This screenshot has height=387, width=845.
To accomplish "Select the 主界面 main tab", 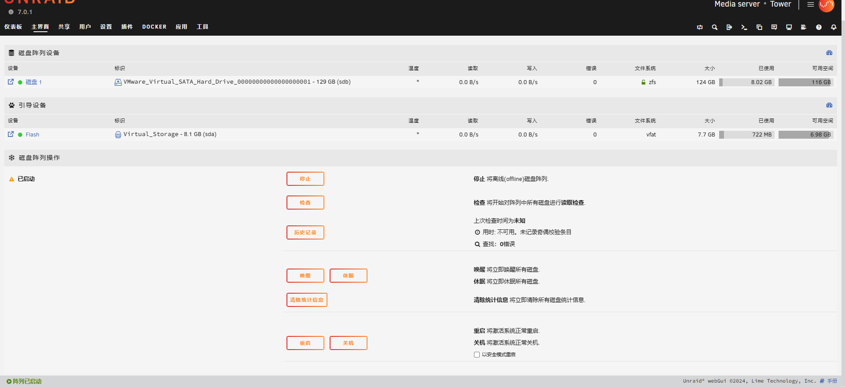I will pyautogui.click(x=40, y=27).
